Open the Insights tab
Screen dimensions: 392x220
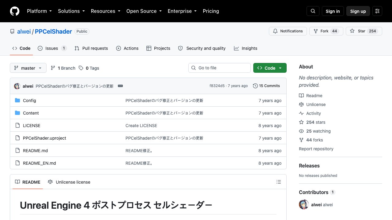point(246,48)
